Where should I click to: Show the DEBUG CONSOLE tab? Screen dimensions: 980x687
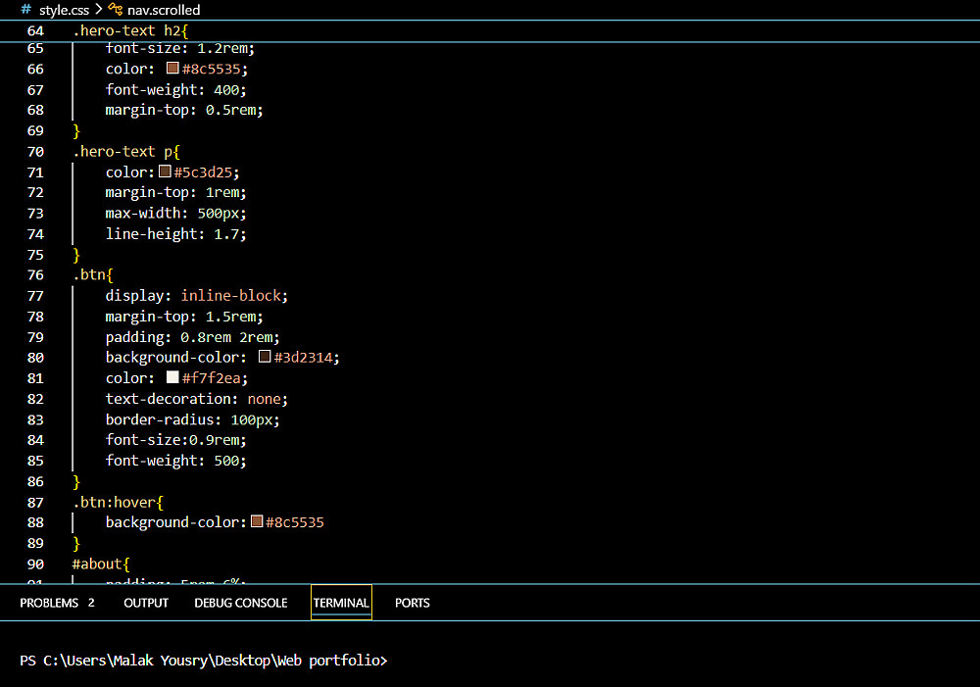click(241, 603)
